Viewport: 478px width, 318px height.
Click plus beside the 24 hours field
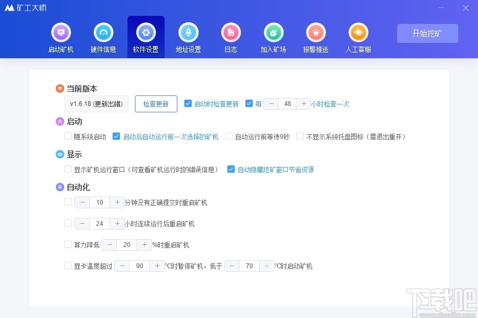[117, 223]
